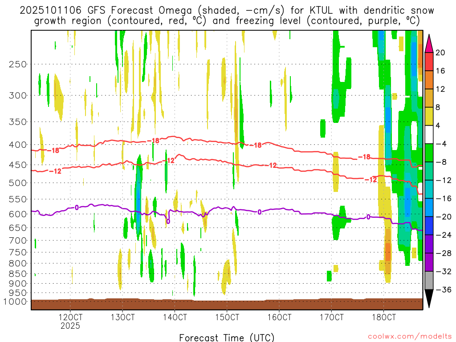Click the 900 pressure level label
The image size is (456, 342).
tap(18, 284)
